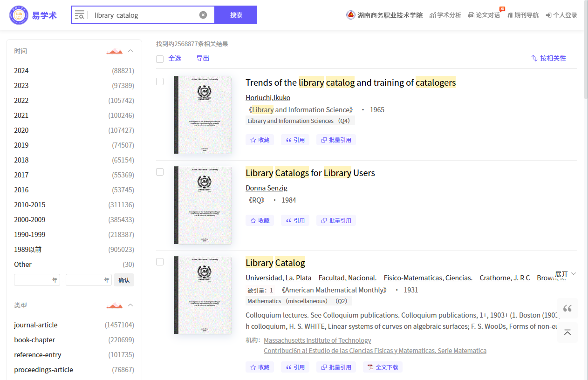The width and height of the screenshot is (588, 380).
Task: Clear the search query with the X icon
Action: point(203,15)
